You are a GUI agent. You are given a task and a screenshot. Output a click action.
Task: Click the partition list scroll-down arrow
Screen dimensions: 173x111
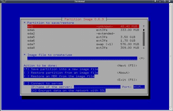tap(144, 48)
